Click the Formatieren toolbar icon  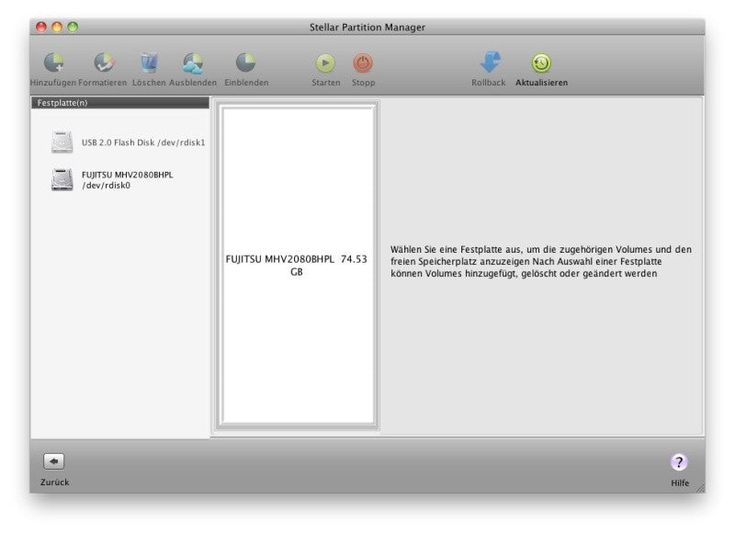coord(104,62)
